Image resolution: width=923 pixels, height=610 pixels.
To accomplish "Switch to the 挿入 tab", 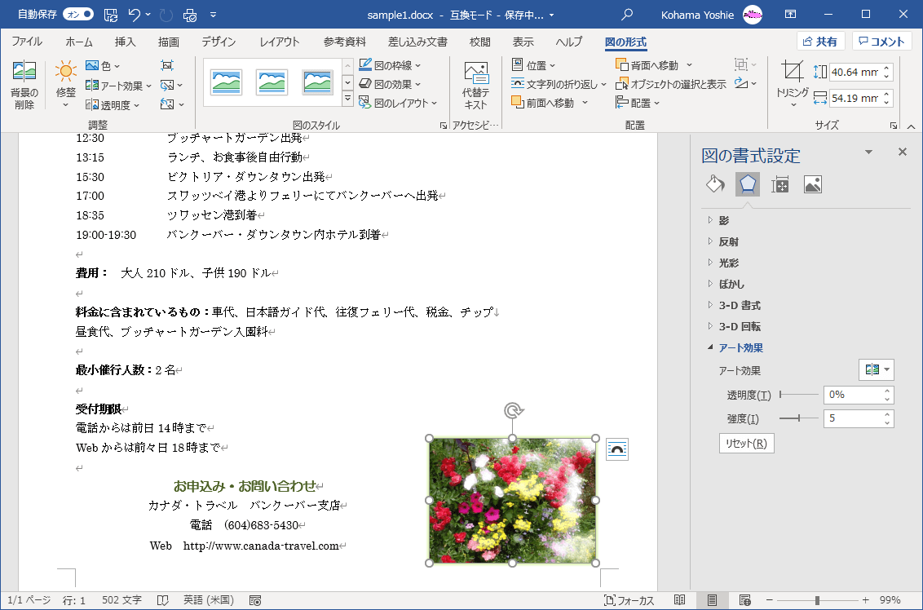I will coord(125,42).
